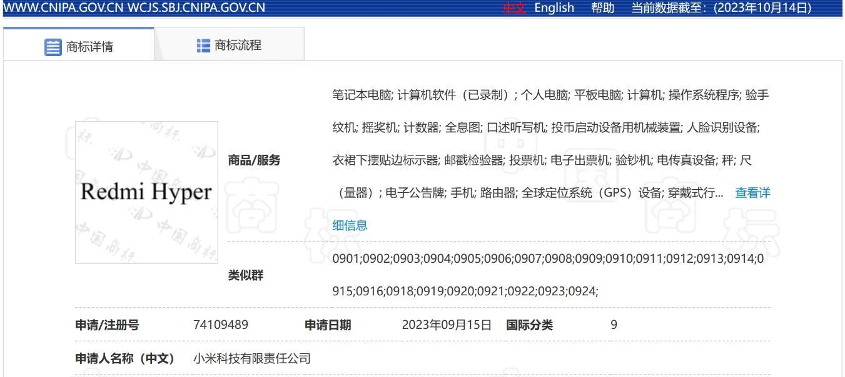
Task: Click the 商标流程 list icon
Action: pyautogui.click(x=203, y=45)
